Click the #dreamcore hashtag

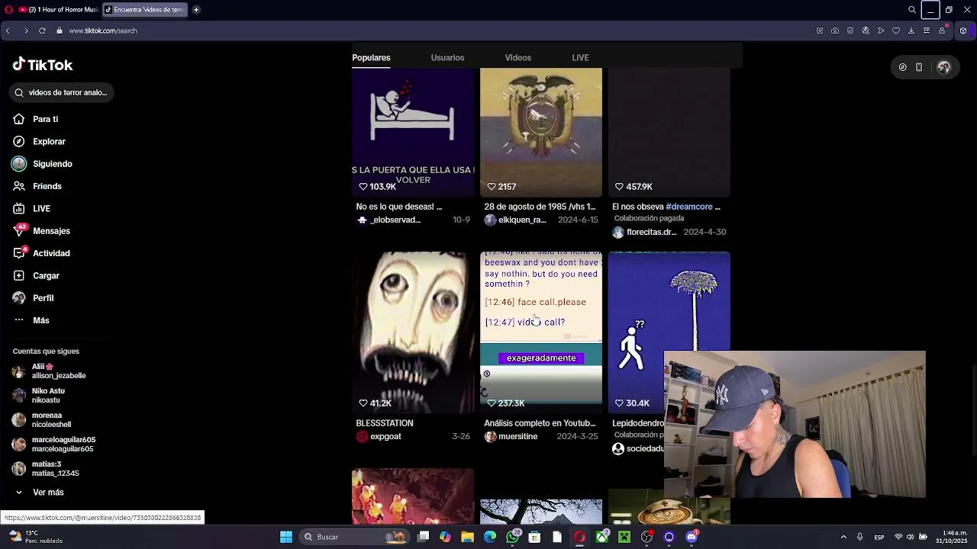[688, 207]
